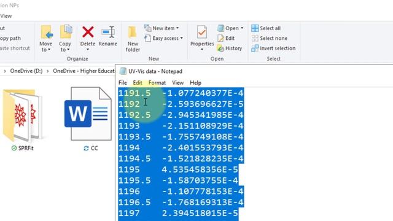Expand the Copy to dropdown arrow
Image resolution: width=393 pixels, height=221 pixels.
coord(68,50)
